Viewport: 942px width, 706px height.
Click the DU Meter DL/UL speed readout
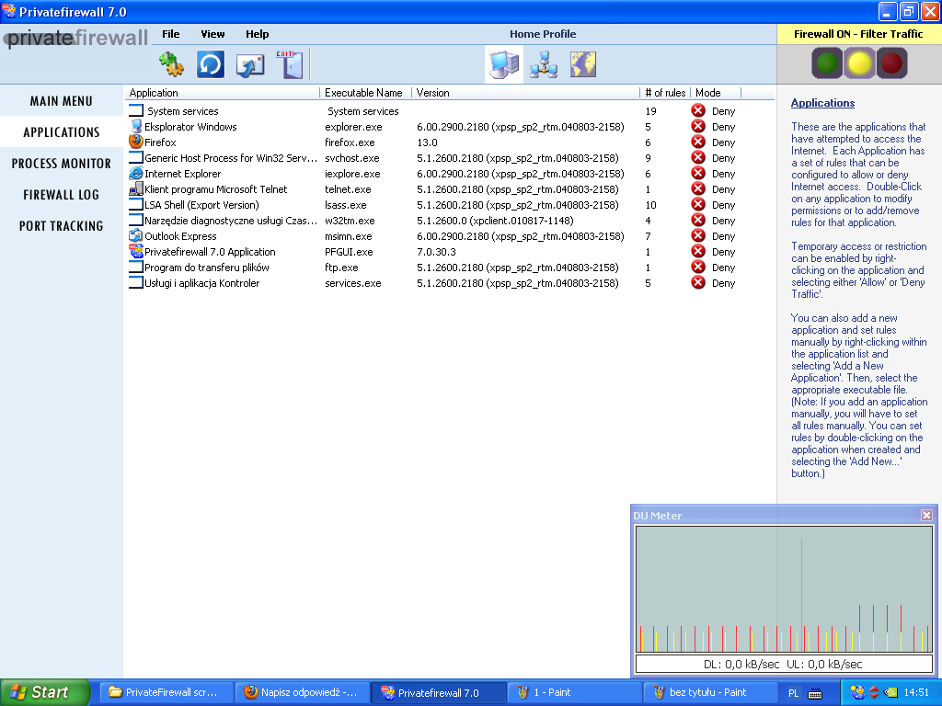(x=784, y=664)
